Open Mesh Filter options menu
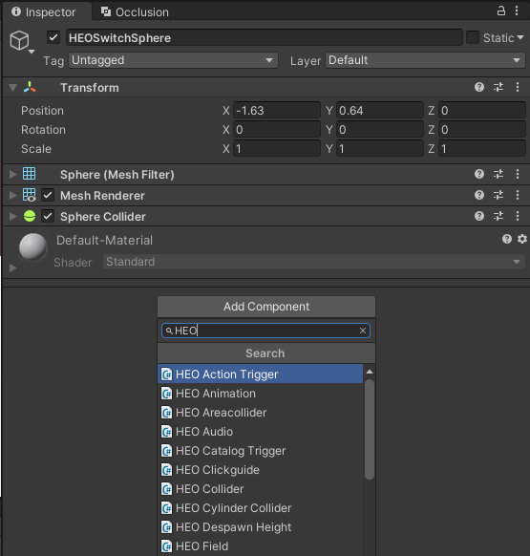The image size is (530, 556). pyautogui.click(x=518, y=174)
